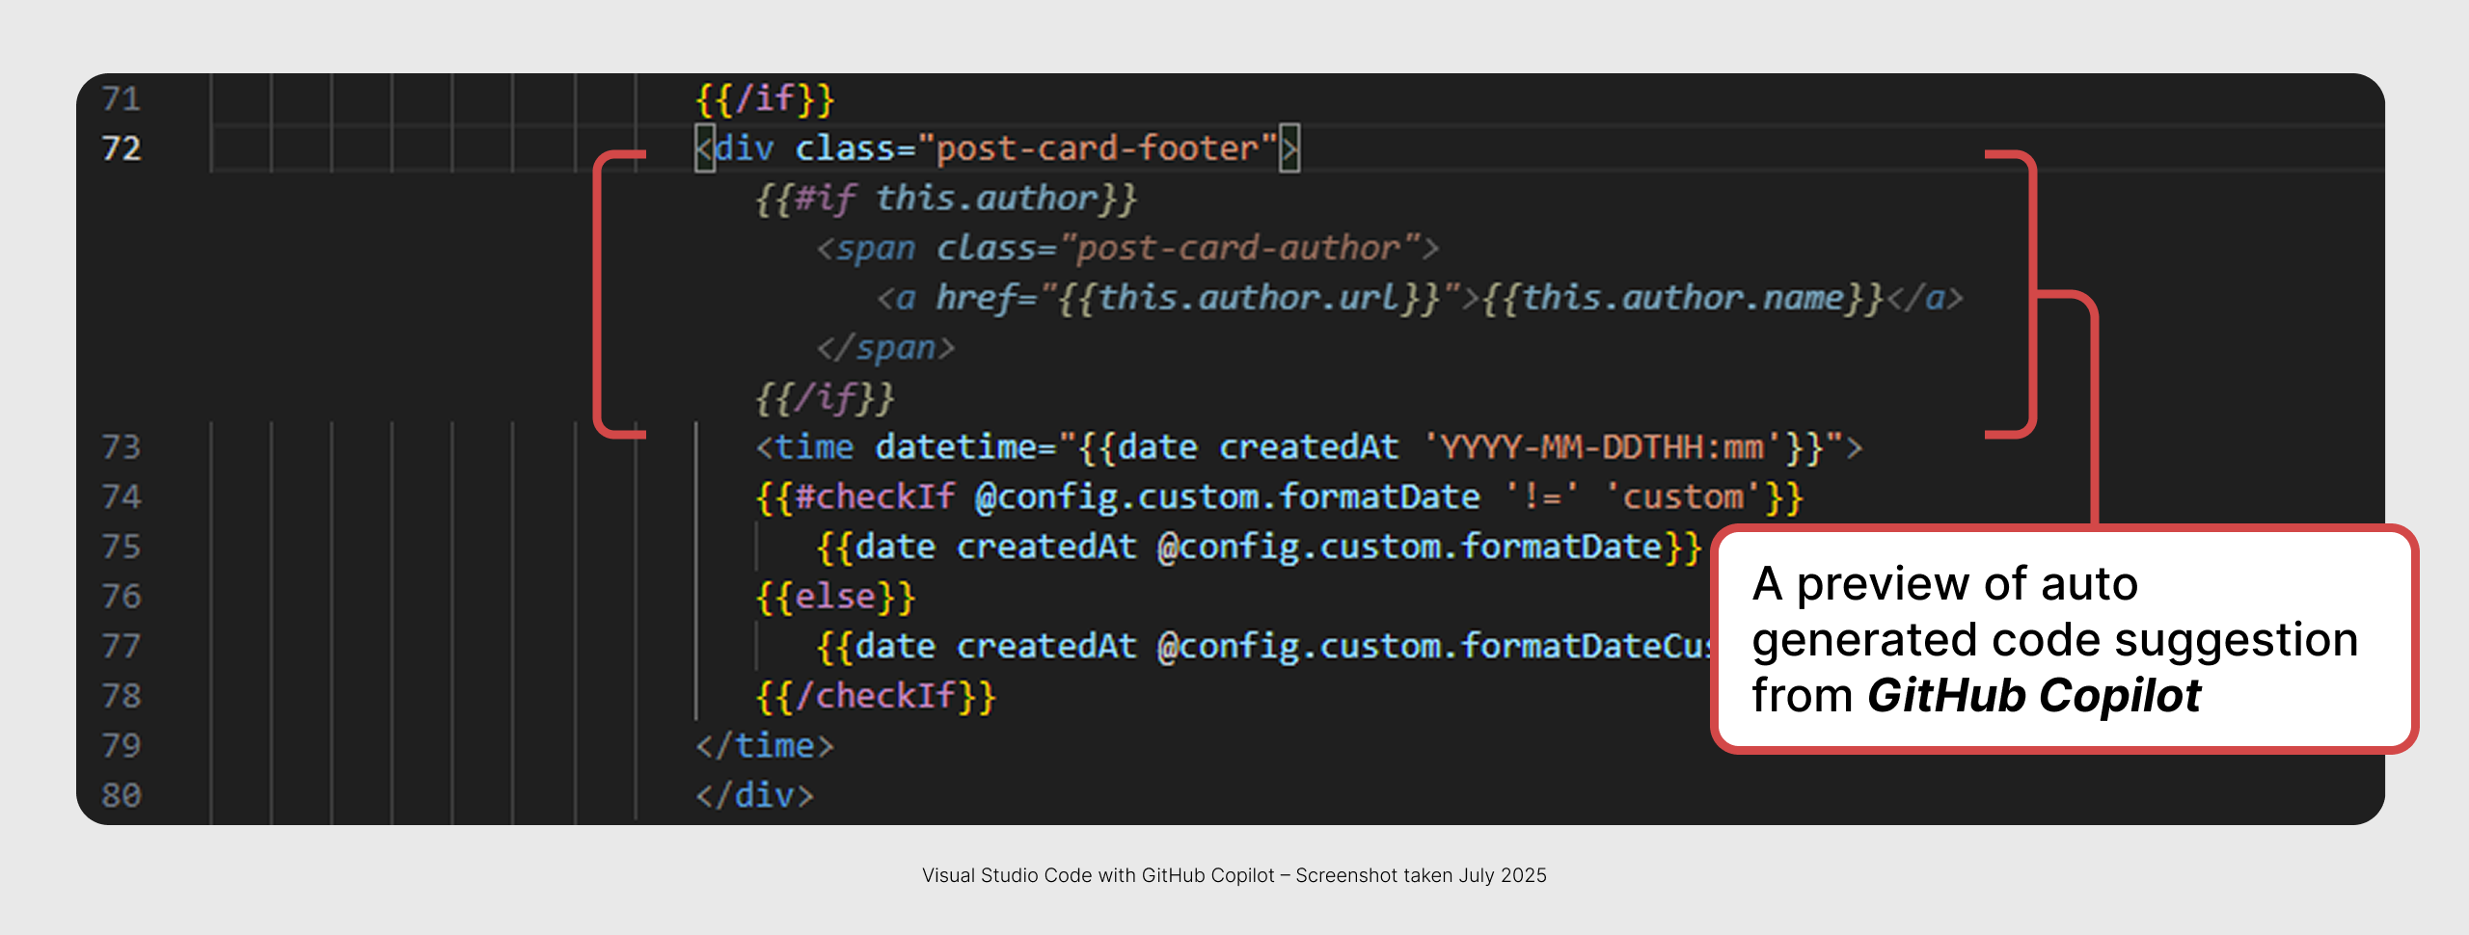This screenshot has width=2469, height=935.
Task: Click the time datetime line 73 code
Action: click(x=1309, y=447)
